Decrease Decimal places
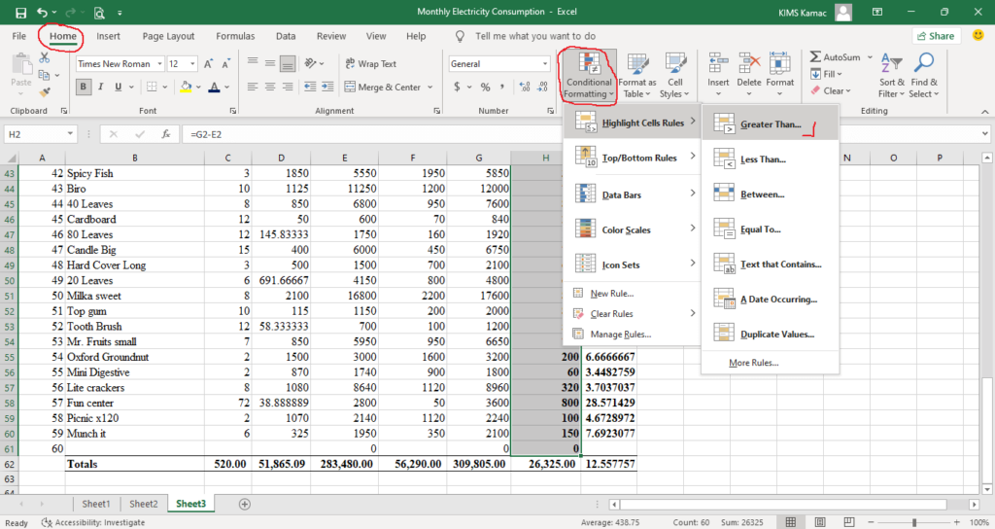Screen dimensions: 995x529 click(x=542, y=87)
